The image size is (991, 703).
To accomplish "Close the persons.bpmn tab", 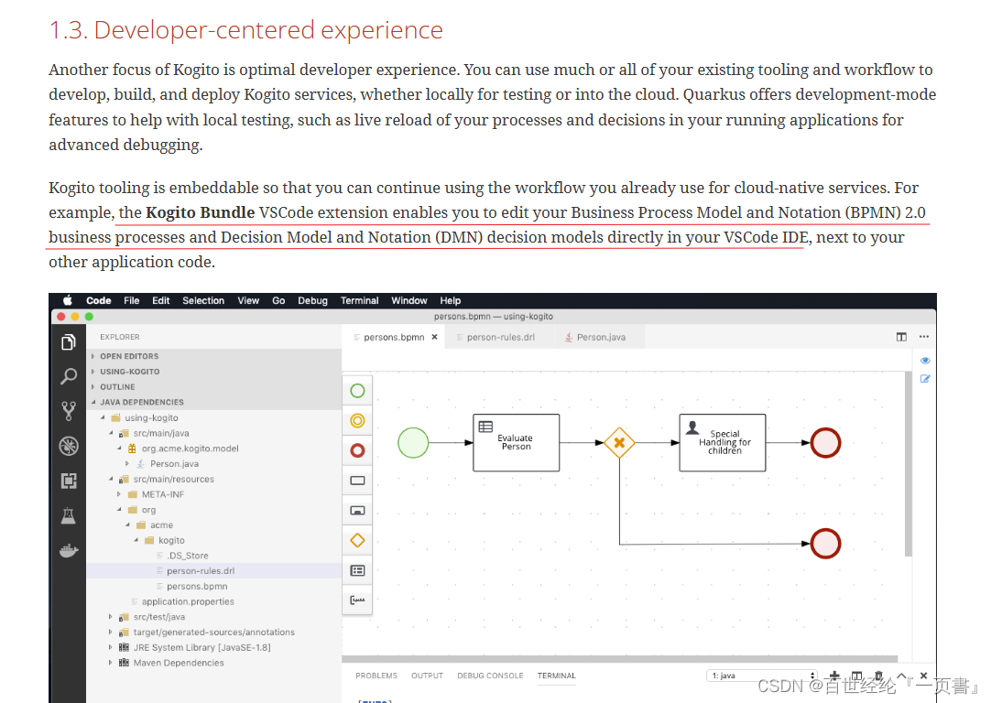I will coord(434,337).
